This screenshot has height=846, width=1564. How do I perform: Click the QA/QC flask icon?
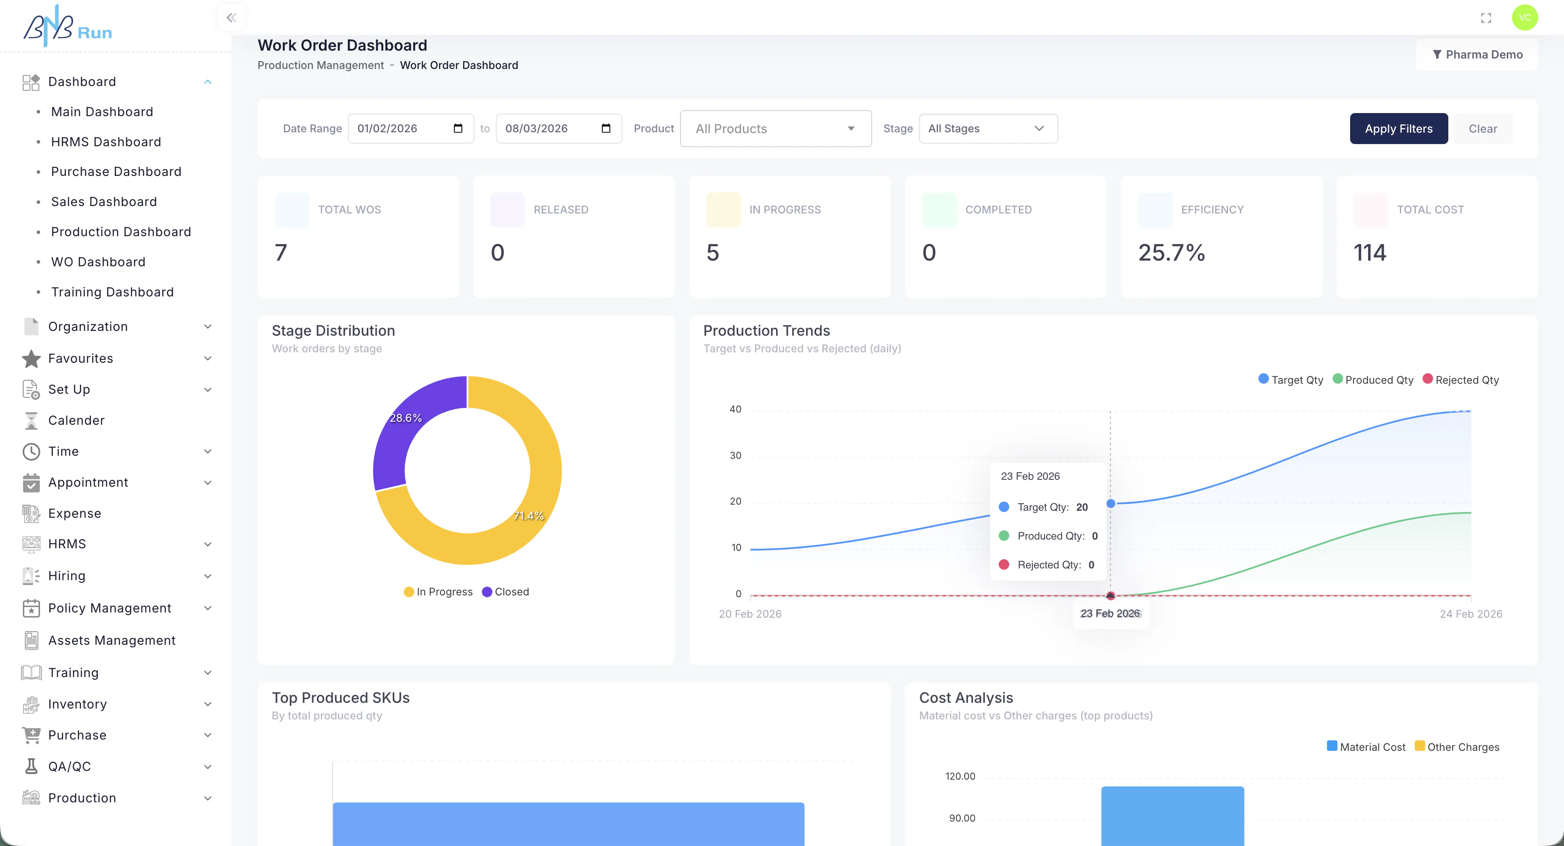31,767
